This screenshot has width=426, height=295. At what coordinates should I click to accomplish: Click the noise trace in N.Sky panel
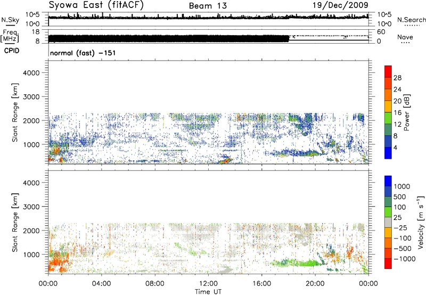[208, 18]
